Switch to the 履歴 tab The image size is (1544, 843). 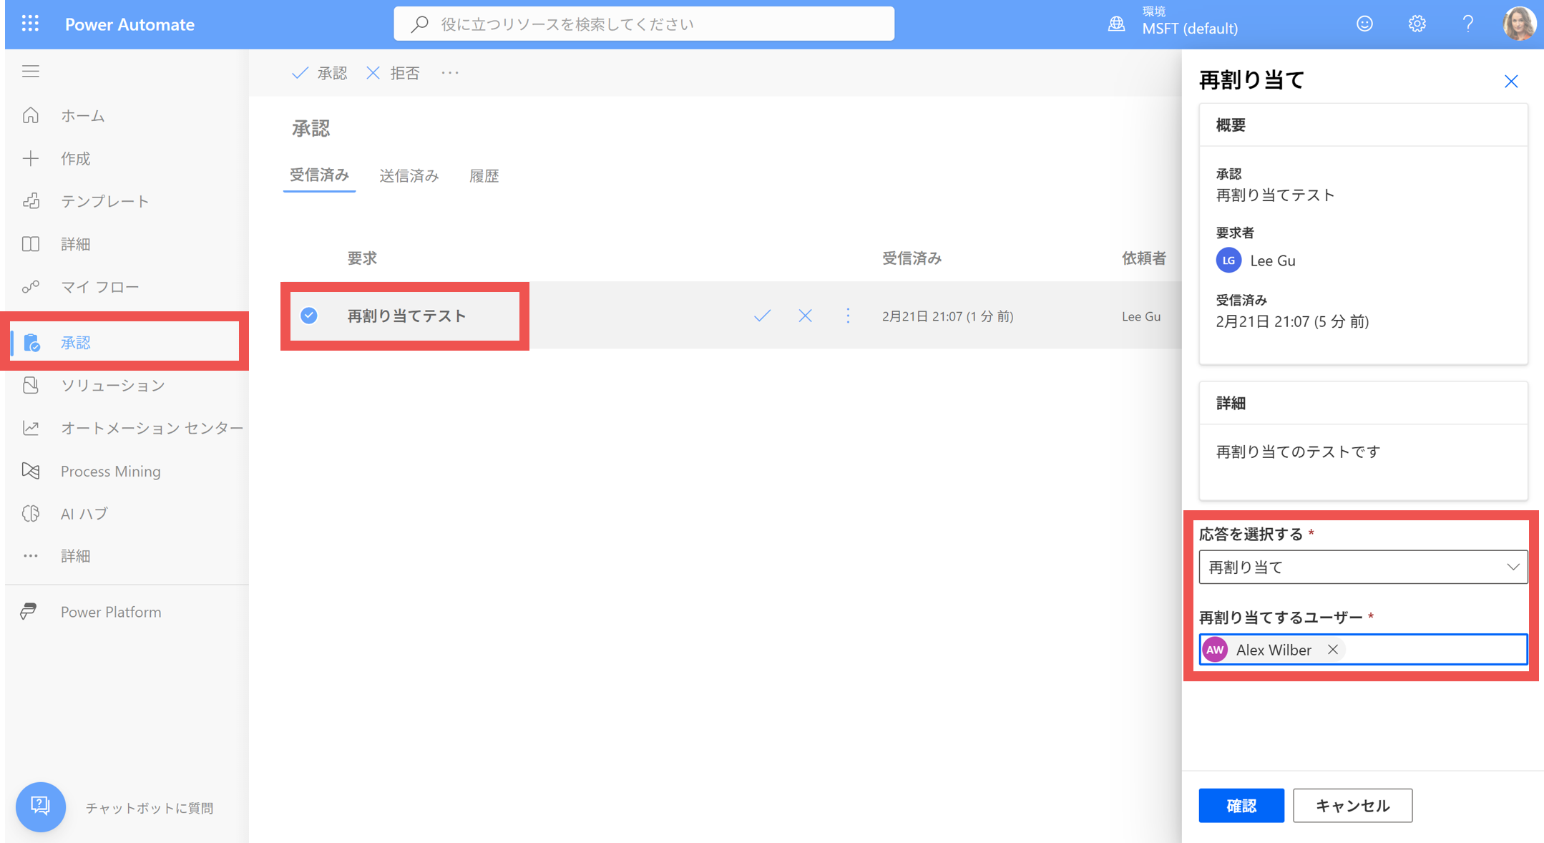(484, 175)
